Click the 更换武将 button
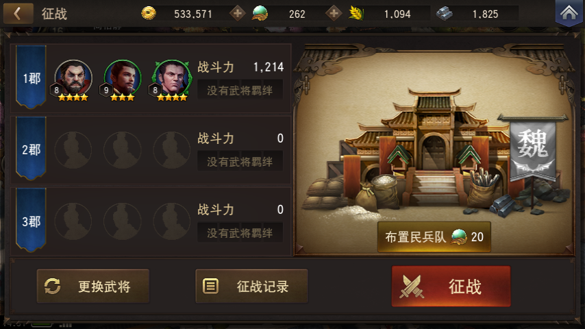 coord(93,287)
